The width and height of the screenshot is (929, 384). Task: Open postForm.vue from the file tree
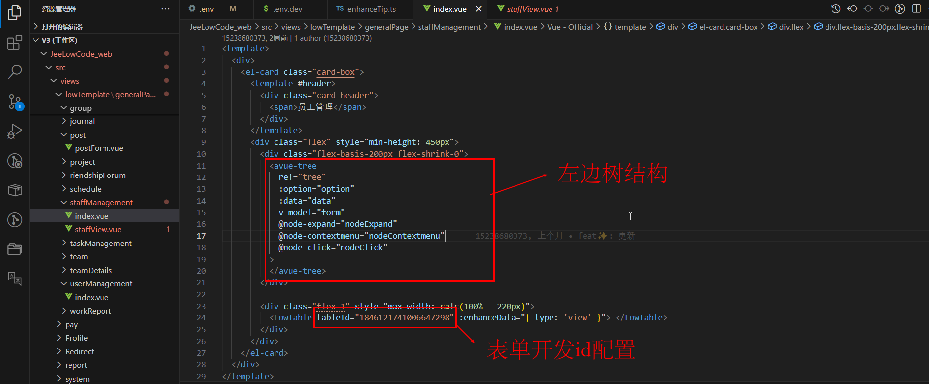point(99,148)
